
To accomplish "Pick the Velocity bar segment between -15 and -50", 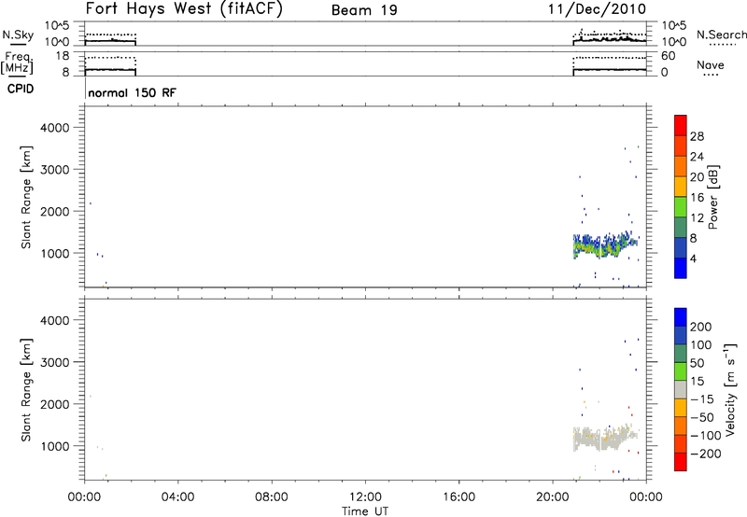I will pos(681,408).
